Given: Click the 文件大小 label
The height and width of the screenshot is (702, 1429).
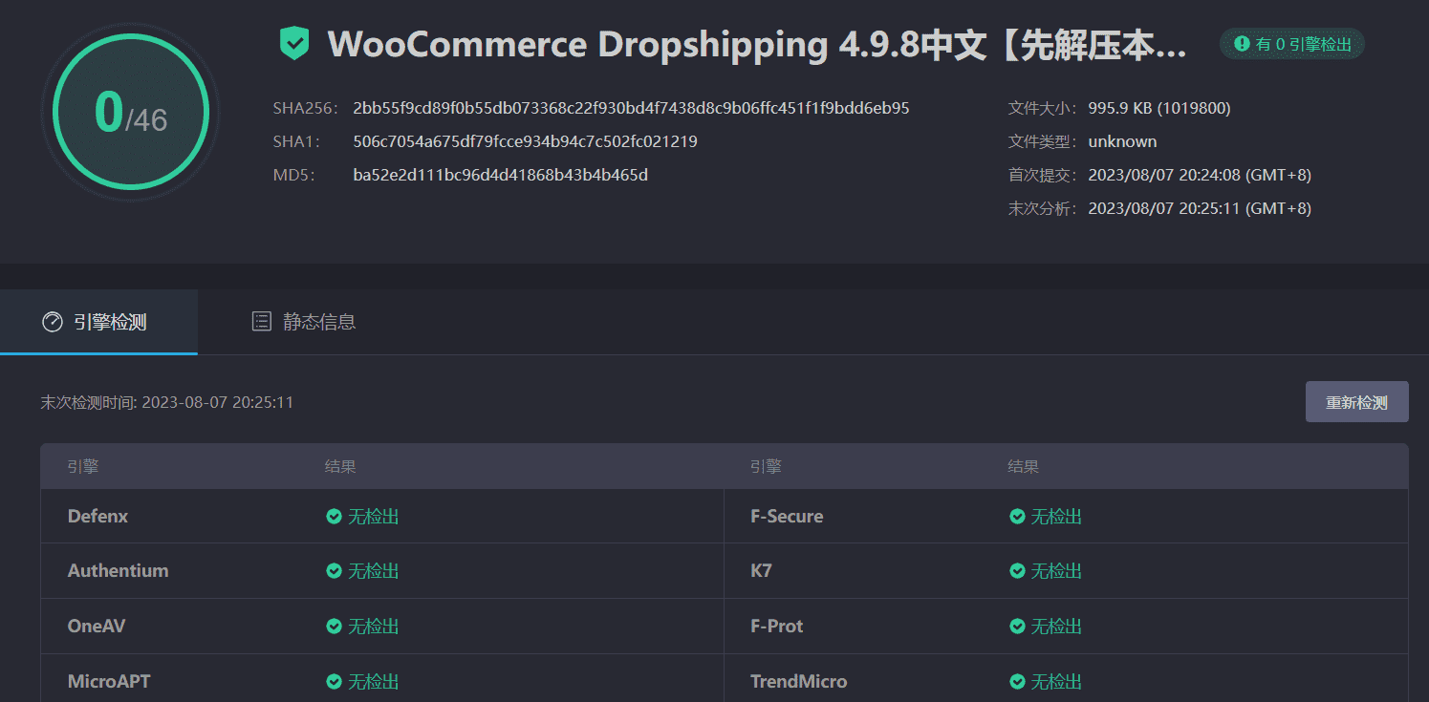Looking at the screenshot, I should click(x=1043, y=108).
